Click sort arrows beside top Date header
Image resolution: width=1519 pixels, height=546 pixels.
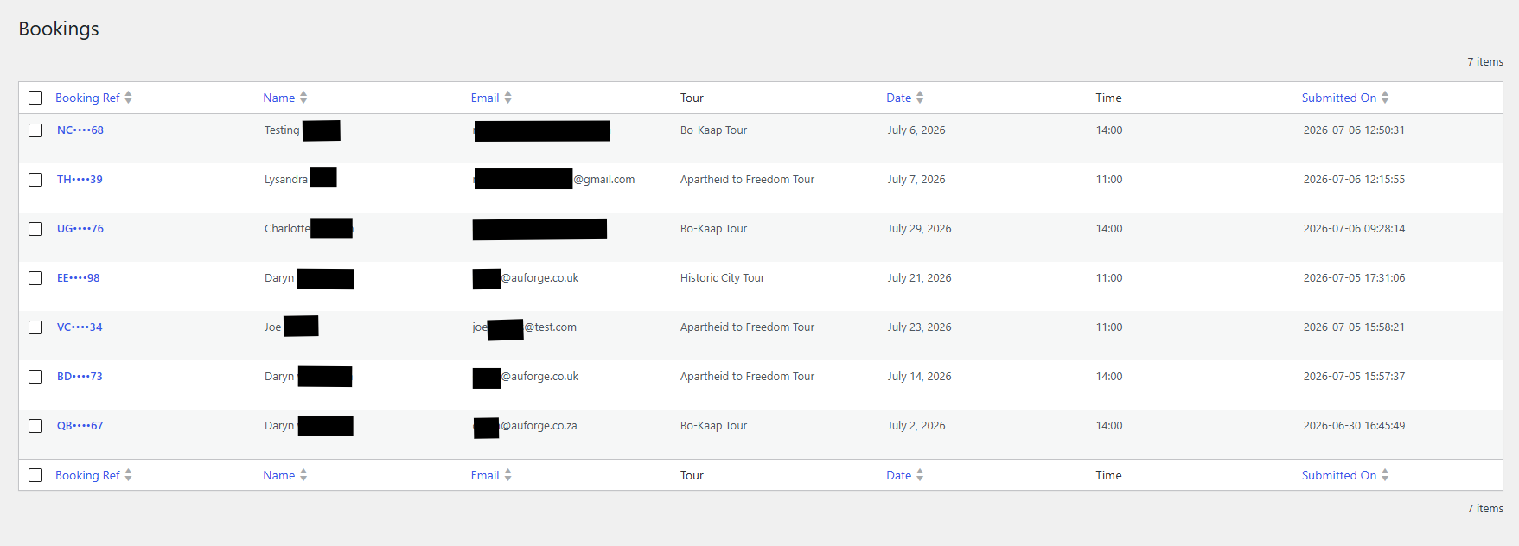point(920,98)
